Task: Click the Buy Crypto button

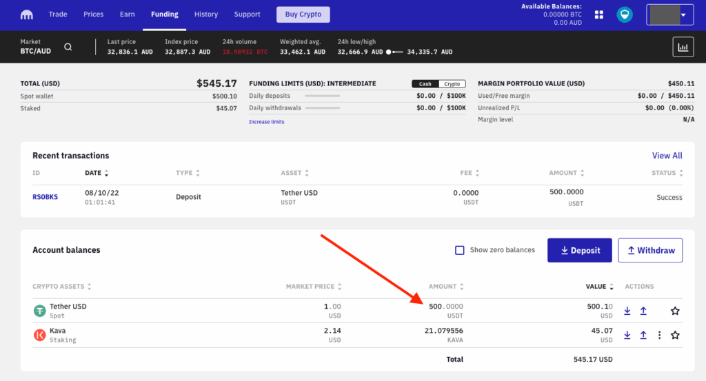Action: (303, 14)
